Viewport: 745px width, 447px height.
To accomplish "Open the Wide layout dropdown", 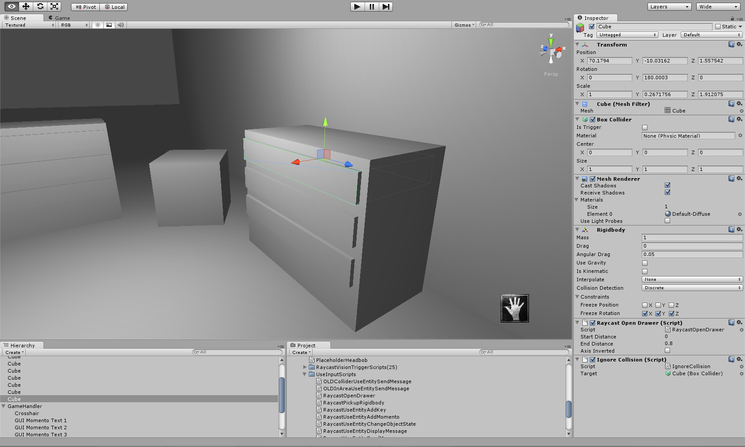I will tap(718, 7).
